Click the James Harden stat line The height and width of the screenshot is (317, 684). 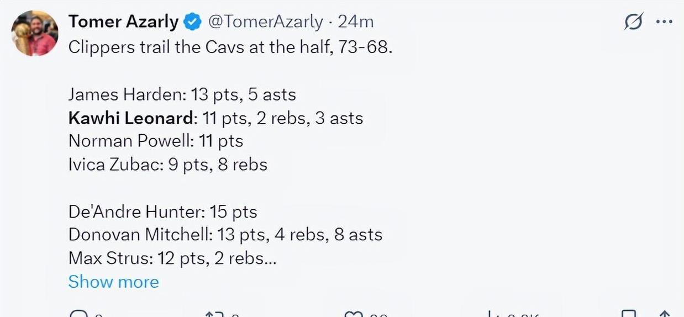(x=182, y=94)
